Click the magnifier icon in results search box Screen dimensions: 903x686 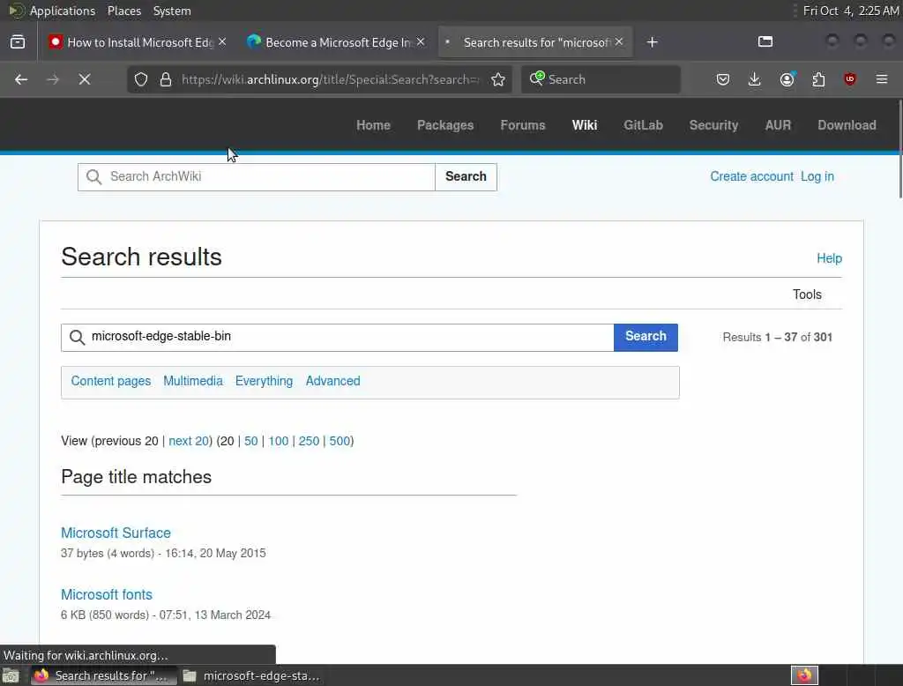point(78,337)
